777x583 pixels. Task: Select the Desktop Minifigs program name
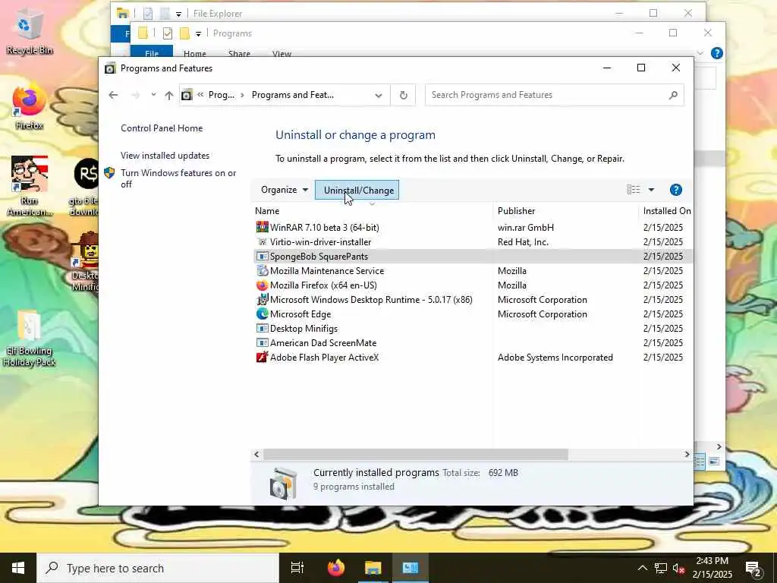[304, 328]
